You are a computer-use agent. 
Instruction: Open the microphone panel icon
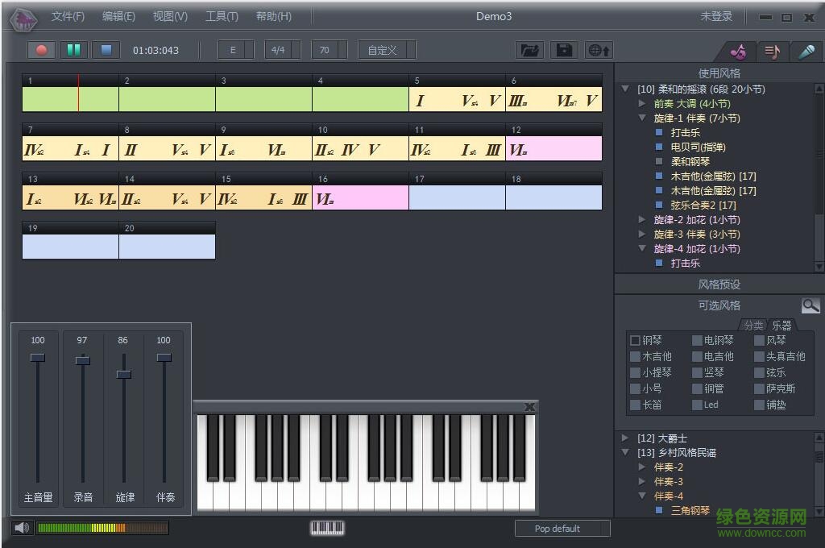[806, 51]
